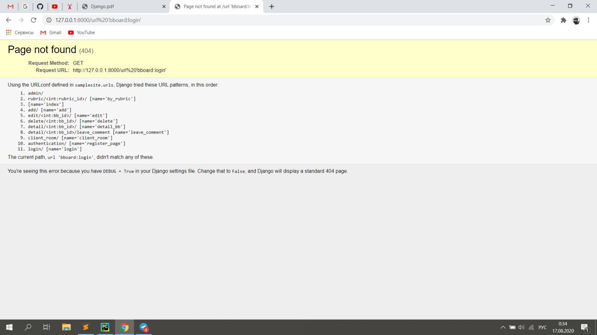Open a new browser tab
Image resolution: width=597 pixels, height=335 pixels.
(x=271, y=7)
